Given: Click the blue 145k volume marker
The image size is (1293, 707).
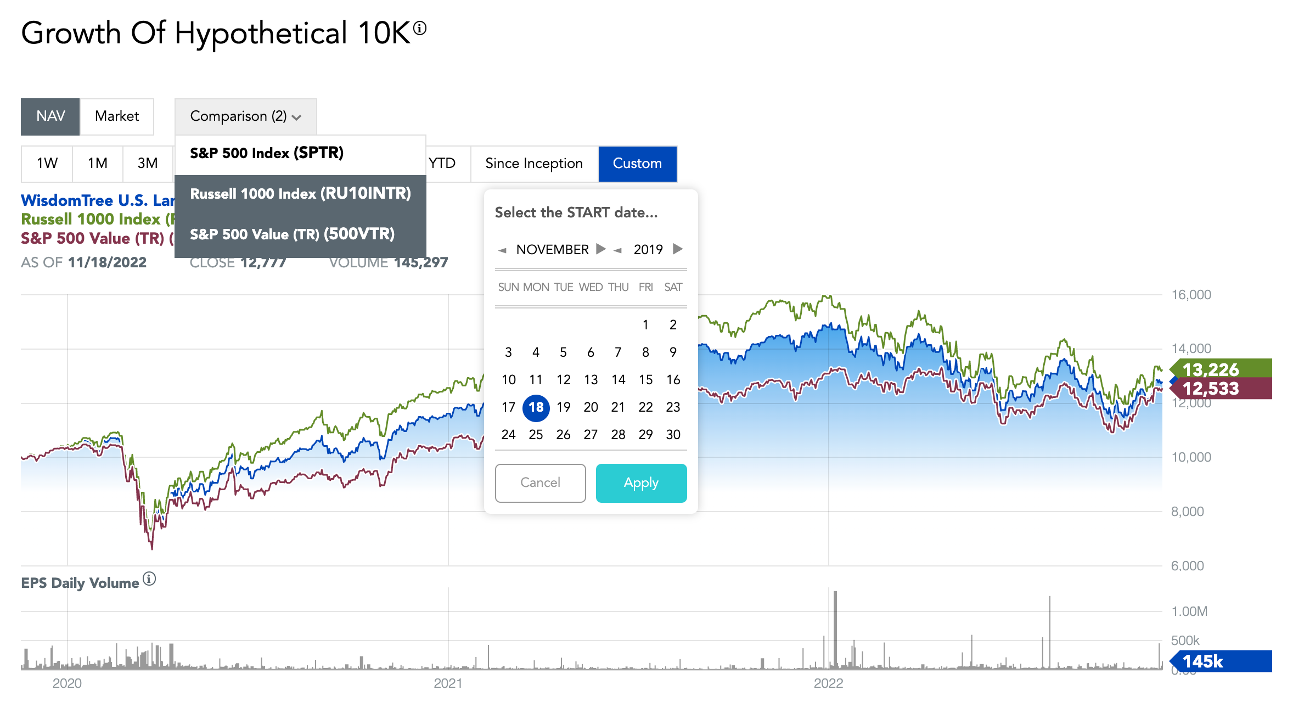Looking at the screenshot, I should [x=1221, y=661].
